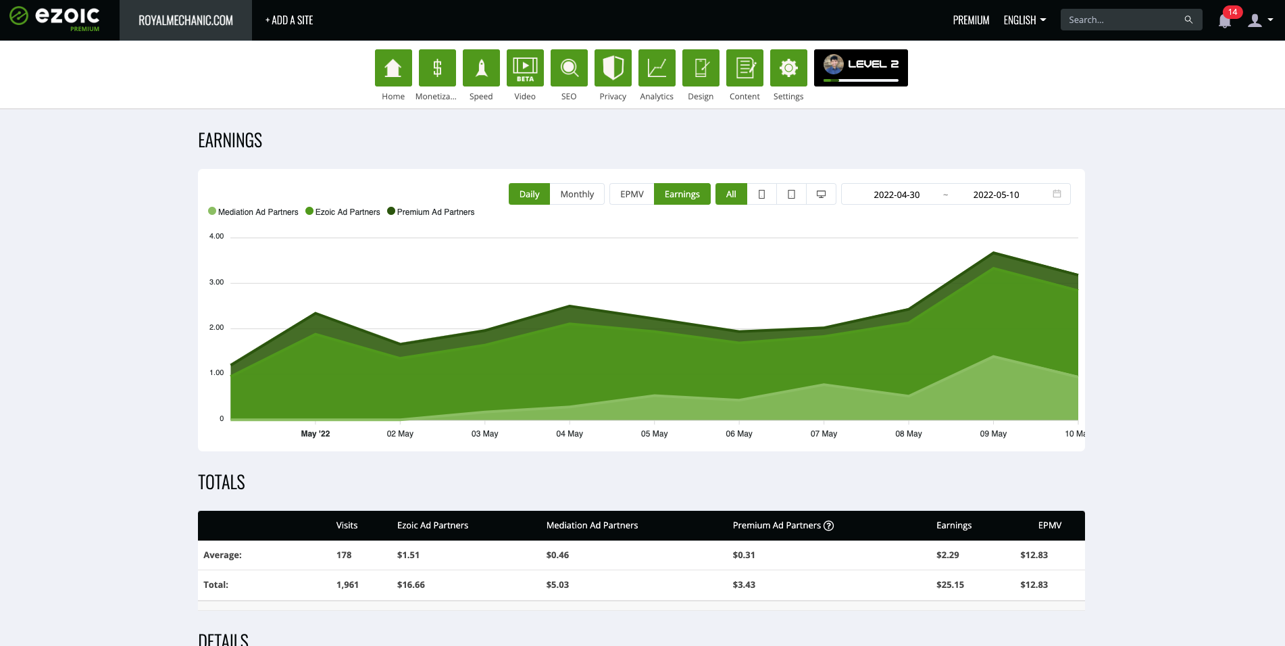Viewport: 1285px width, 646px height.
Task: Click the EPMV column header
Action: click(1050, 525)
